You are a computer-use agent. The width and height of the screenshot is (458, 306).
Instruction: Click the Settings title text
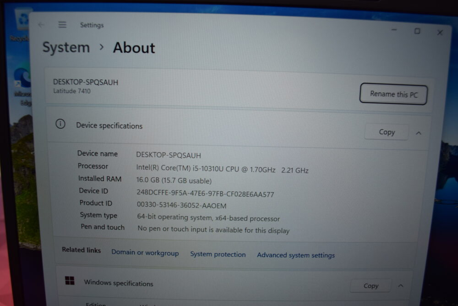tap(92, 25)
